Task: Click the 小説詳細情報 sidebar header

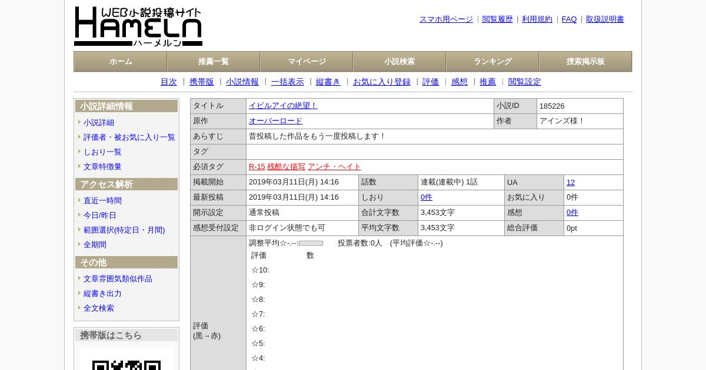Action: (x=126, y=106)
